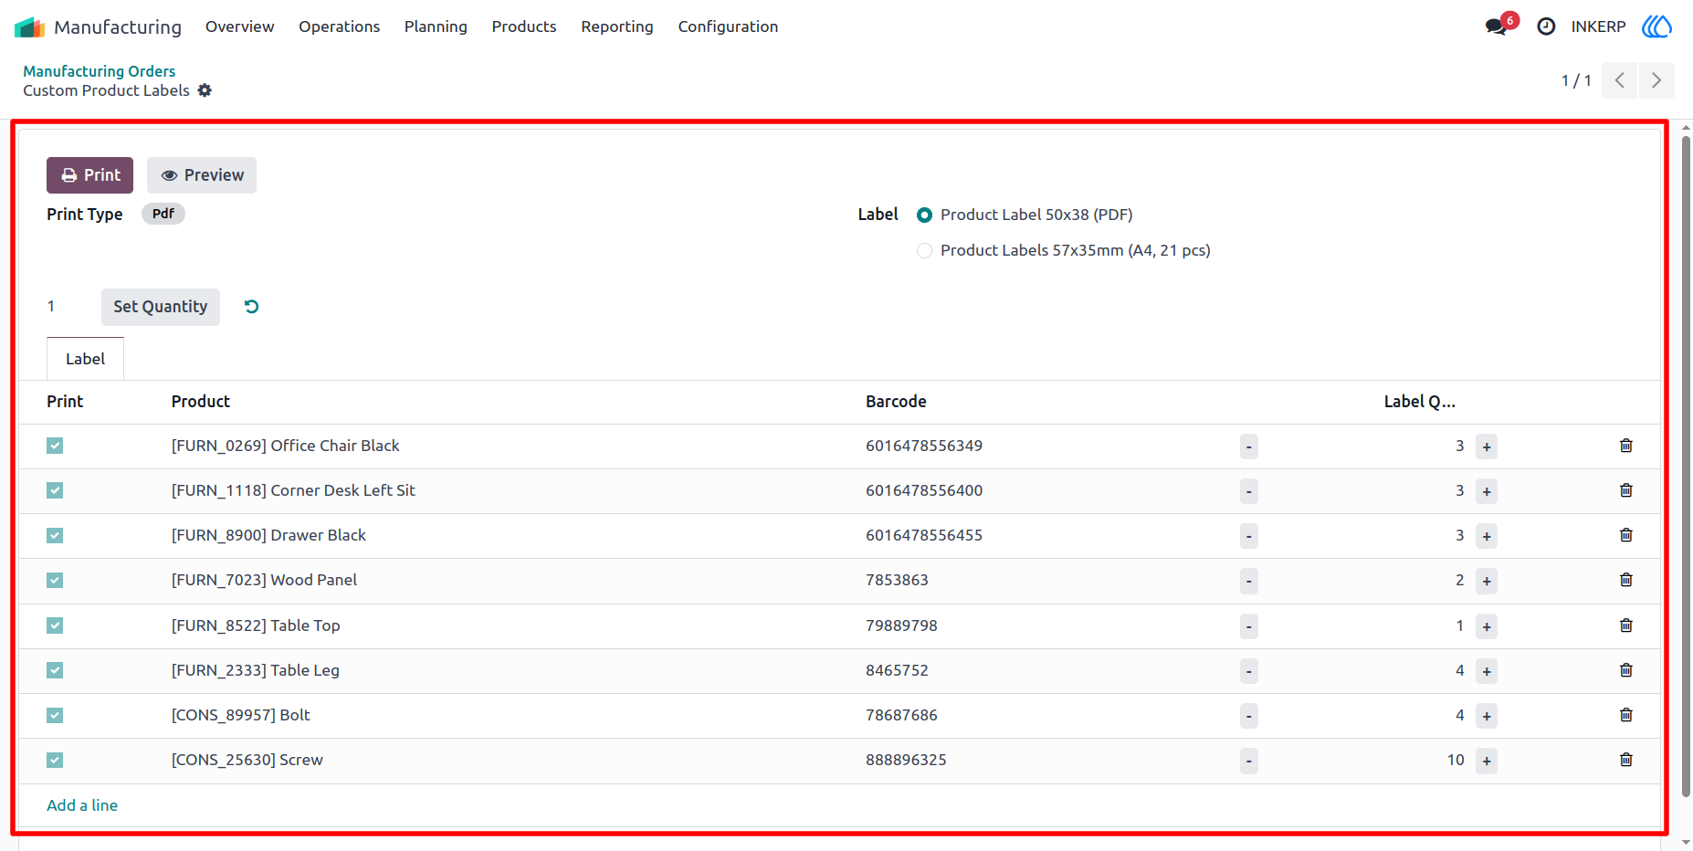Viewport: 1693px width, 851px height.
Task: Open the gear actions menu beside Custom Product Labels
Action: point(205,90)
